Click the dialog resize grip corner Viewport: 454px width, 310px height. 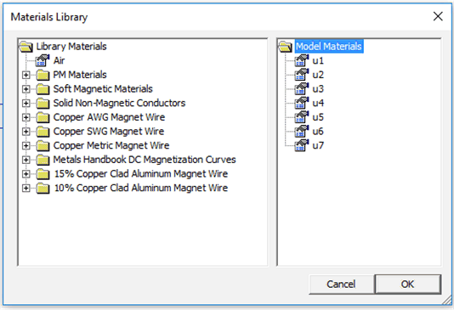tap(446, 301)
